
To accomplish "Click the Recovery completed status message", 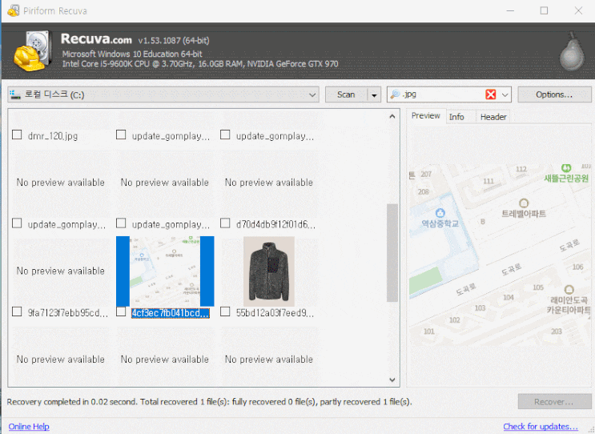I will point(210,402).
